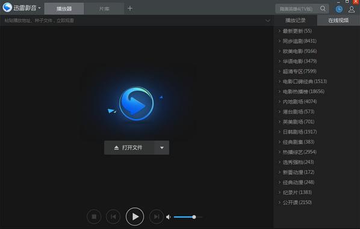
Task: Switch to the 在线视频 tab
Action: tap(338, 20)
